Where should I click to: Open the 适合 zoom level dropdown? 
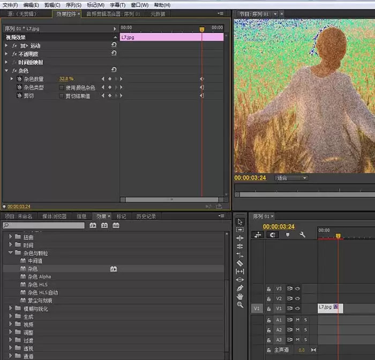[291, 178]
